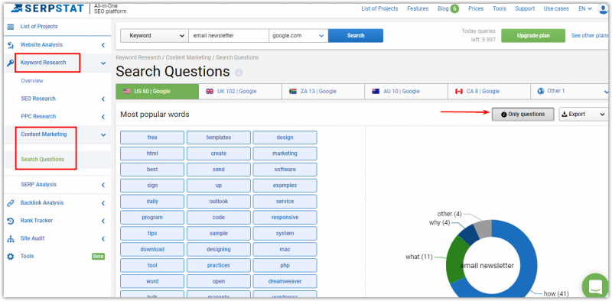Click the Site Audit hierarchy icon
The width and height of the screenshot is (612, 301).
click(11, 239)
